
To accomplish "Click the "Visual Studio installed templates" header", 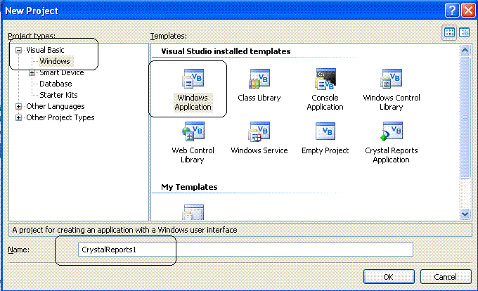I will 226,51.
